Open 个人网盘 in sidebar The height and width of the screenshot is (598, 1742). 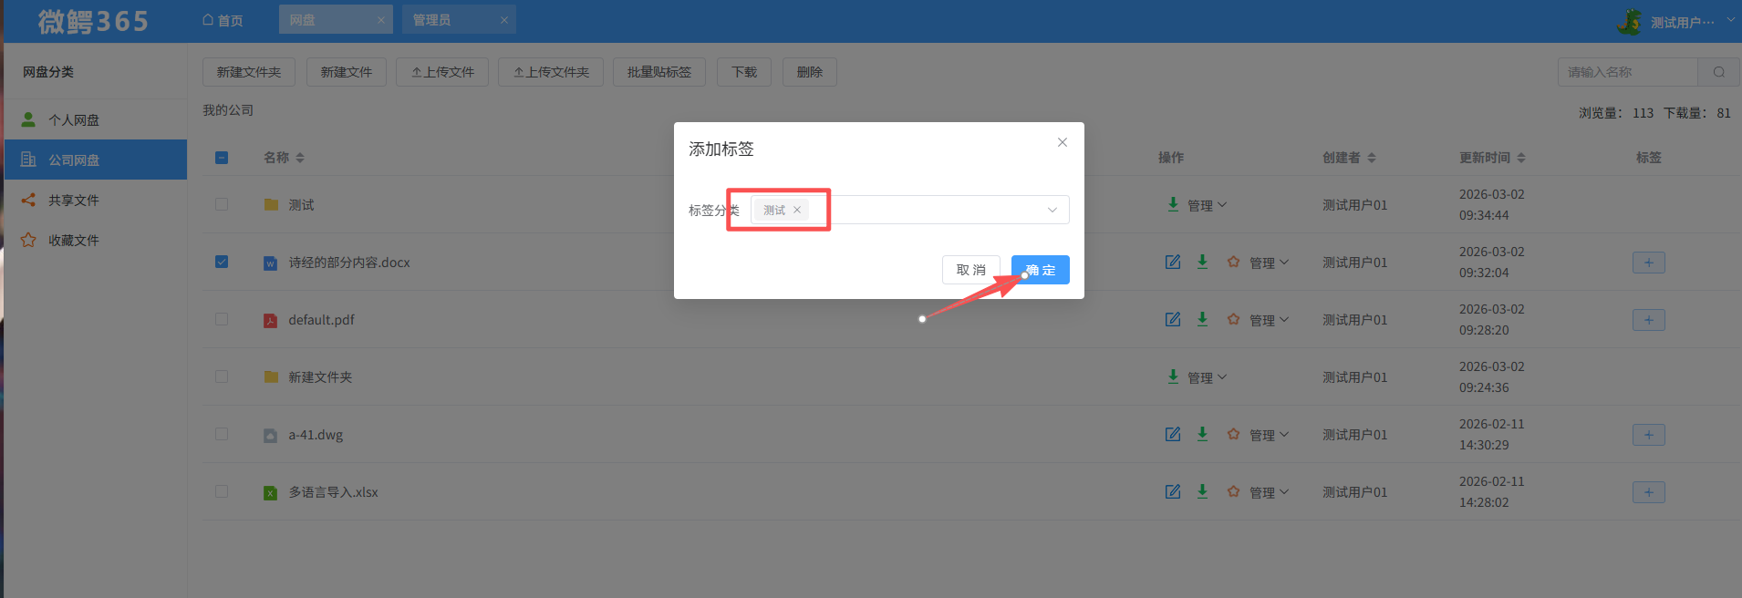point(96,119)
